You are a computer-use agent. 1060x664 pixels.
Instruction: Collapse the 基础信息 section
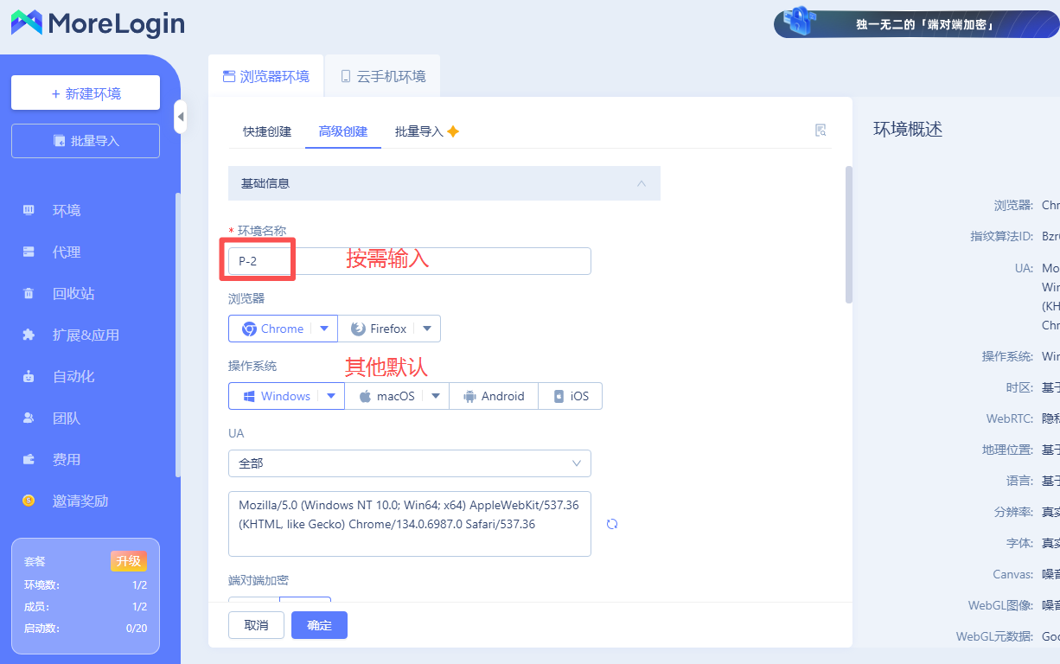(641, 183)
